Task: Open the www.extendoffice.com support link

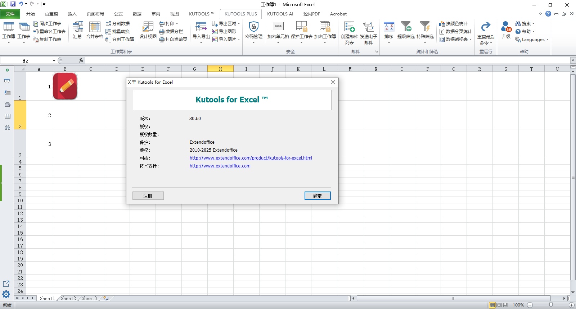Action: click(220, 166)
